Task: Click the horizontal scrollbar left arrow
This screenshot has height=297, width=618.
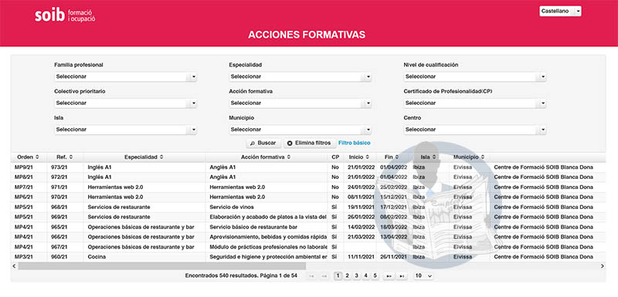Action: [14, 266]
